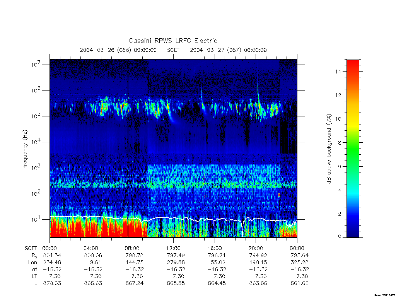
Task: Click L value '867.24'
Action: tap(135, 283)
